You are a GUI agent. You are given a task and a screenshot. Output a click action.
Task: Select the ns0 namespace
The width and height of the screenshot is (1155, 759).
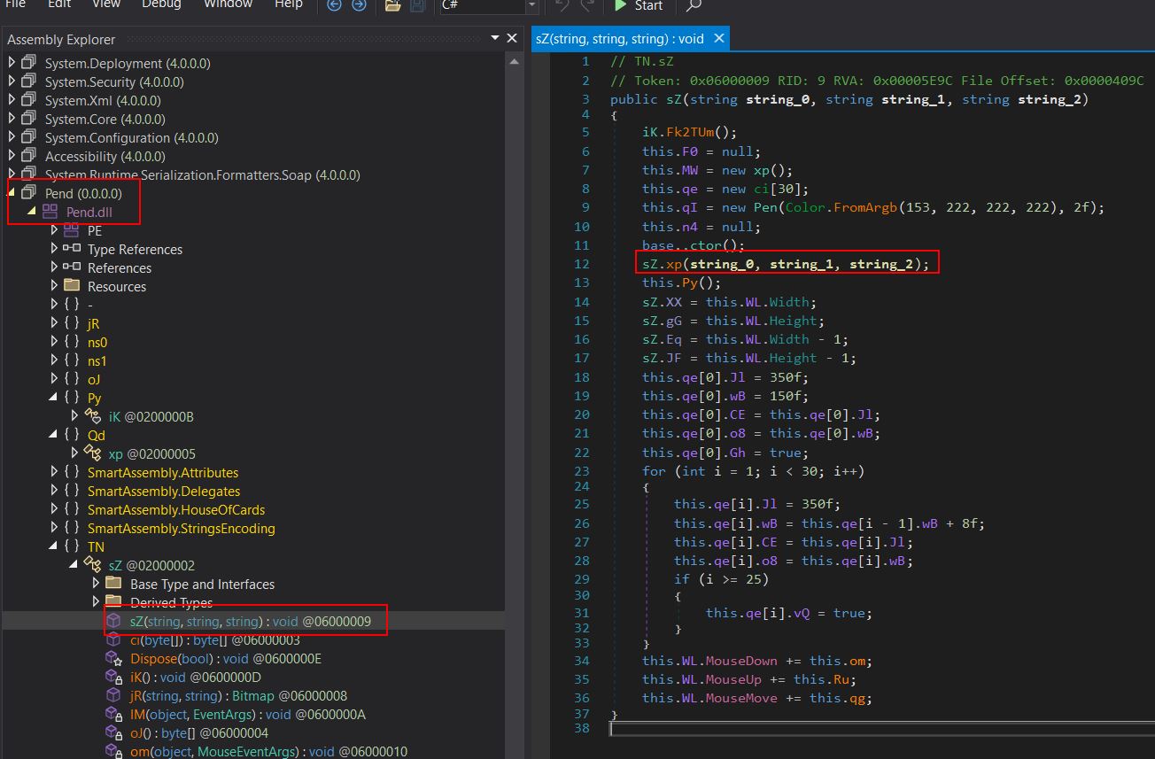pos(97,342)
